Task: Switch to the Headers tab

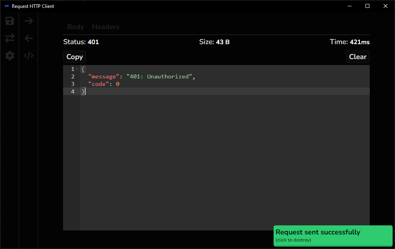Action: tap(106, 27)
